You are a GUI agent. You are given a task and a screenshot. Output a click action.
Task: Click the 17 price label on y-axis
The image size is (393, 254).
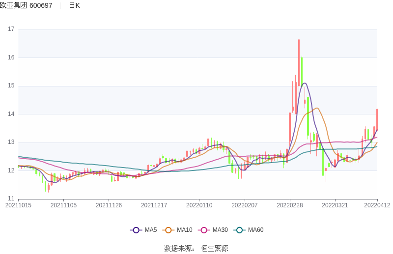pos(11,29)
